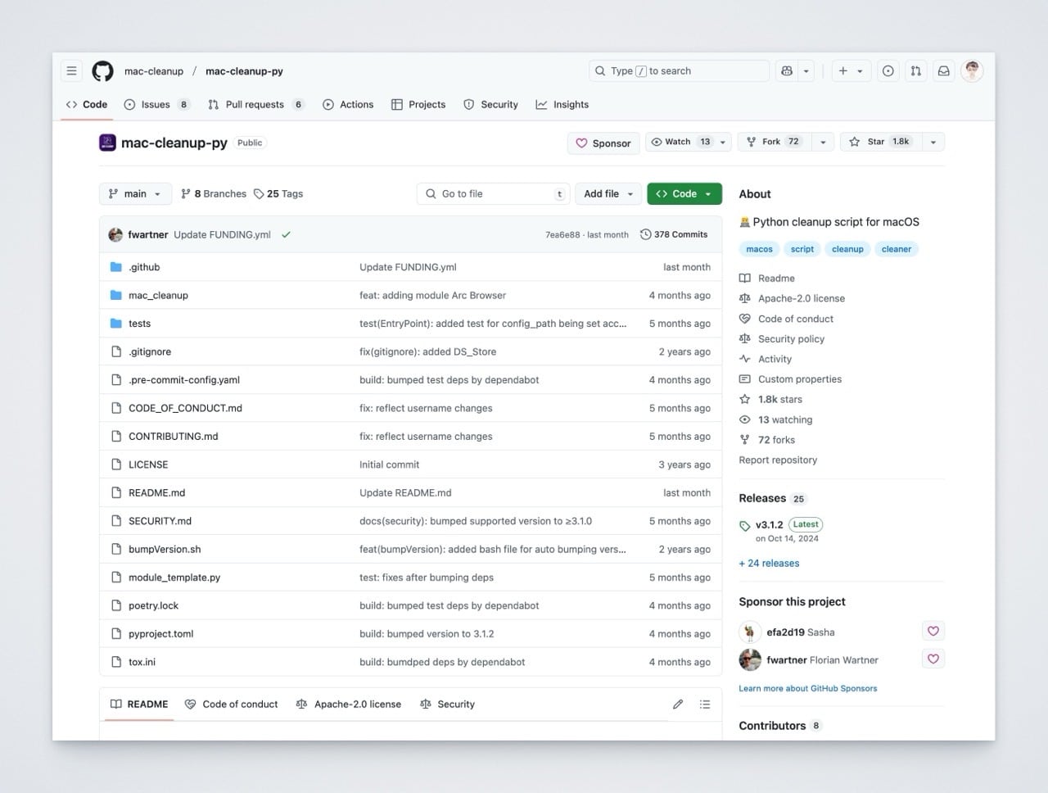Open pyproject.toml file
The image size is (1048, 793).
click(x=161, y=634)
